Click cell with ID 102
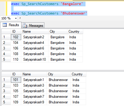 pos(16,37)
